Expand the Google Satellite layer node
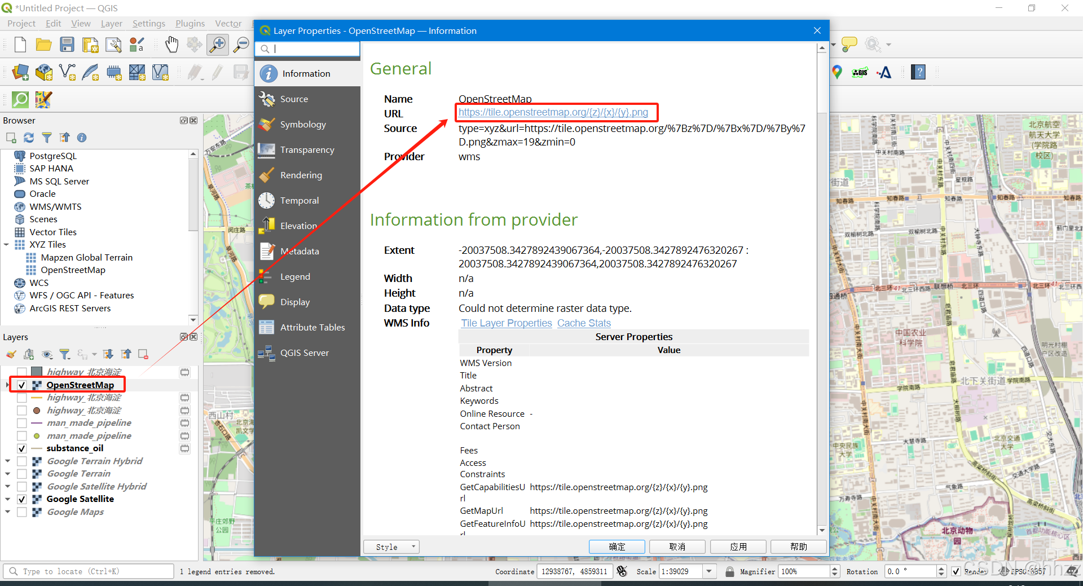The width and height of the screenshot is (1083, 586). point(7,499)
